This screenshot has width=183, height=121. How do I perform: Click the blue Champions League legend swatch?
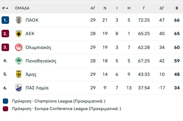6,101
